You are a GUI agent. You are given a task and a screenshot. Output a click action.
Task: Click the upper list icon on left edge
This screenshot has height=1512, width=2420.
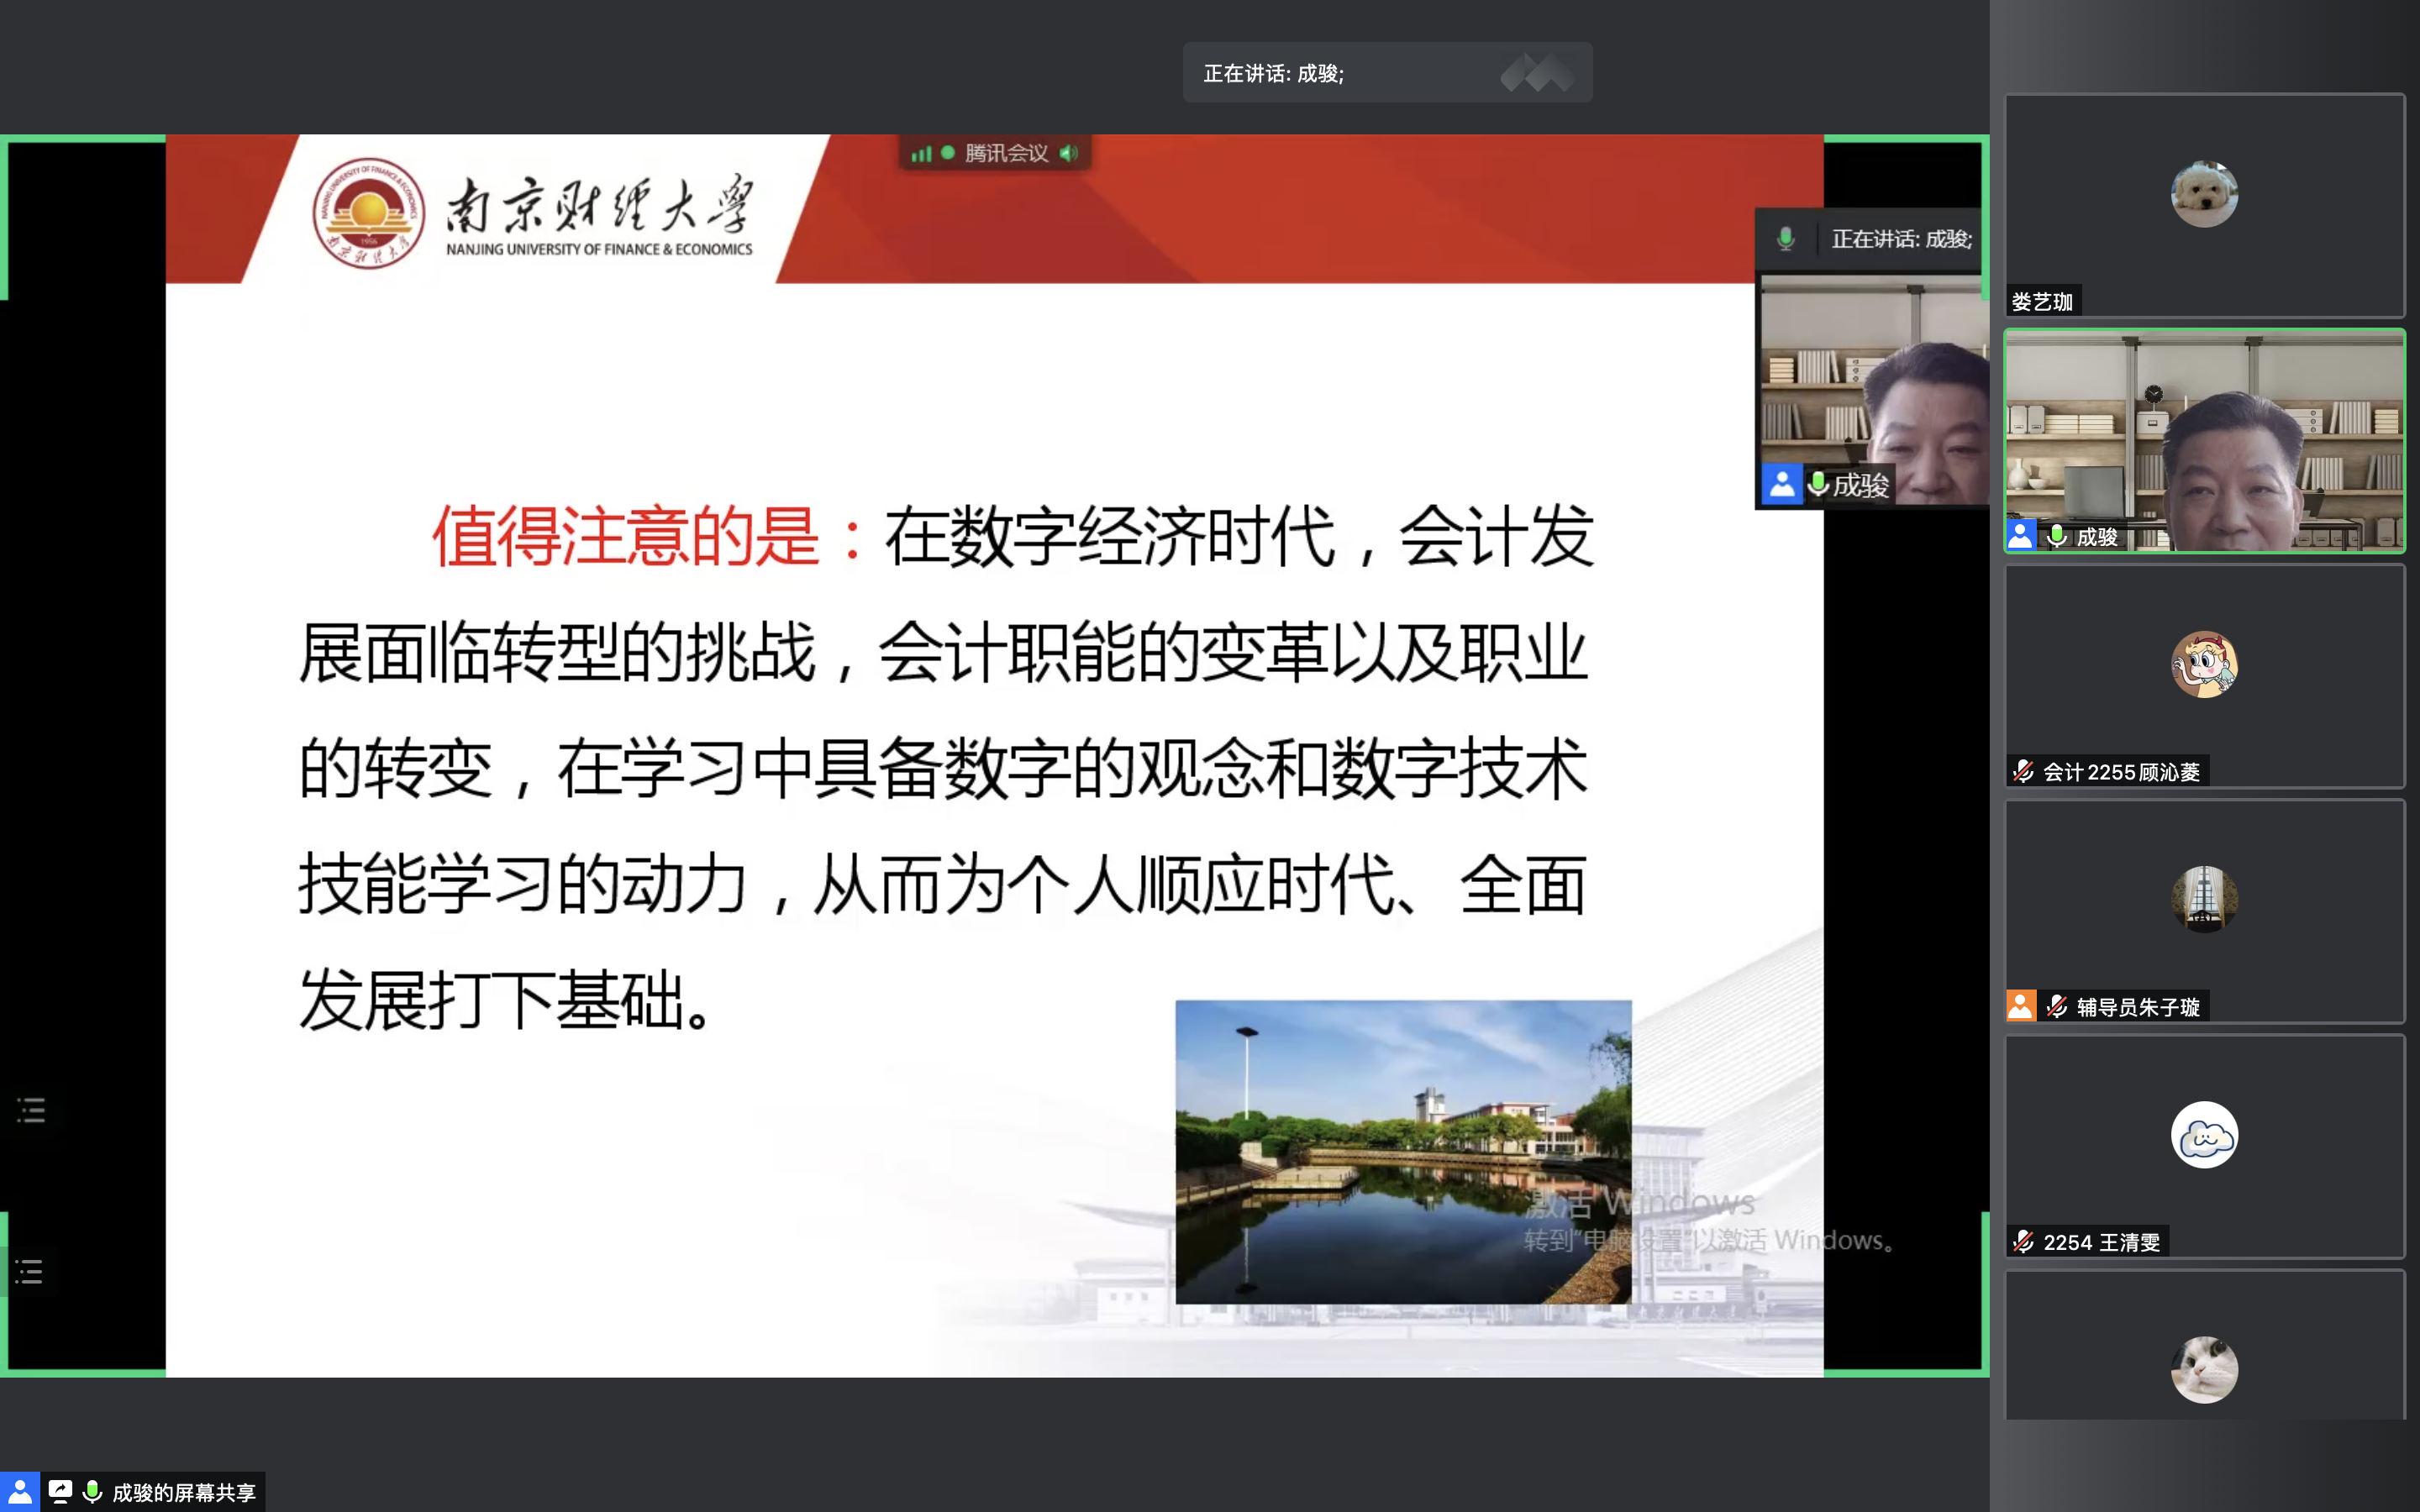(32, 1110)
